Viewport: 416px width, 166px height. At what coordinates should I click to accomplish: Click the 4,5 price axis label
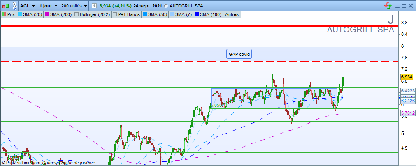point(404,148)
